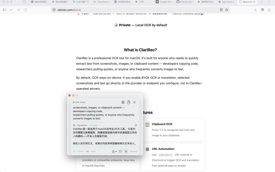Expand the tab list dropdown chevron
This screenshot has height=172, width=275.
click(x=269, y=2)
